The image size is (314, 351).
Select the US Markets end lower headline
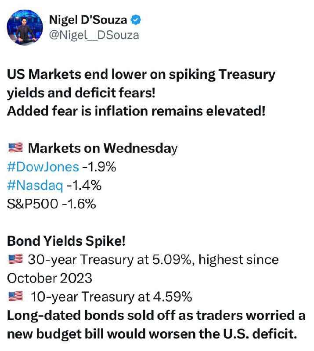141,83
